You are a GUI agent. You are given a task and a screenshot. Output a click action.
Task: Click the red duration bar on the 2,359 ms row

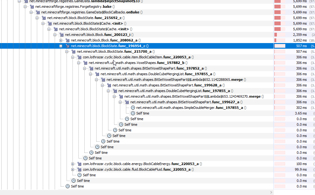point(275,35)
